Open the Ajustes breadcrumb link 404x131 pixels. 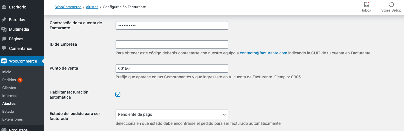tap(92, 7)
